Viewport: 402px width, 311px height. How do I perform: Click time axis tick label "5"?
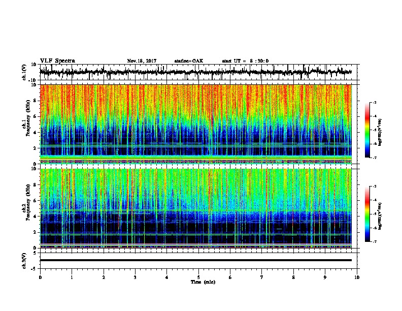[198, 277]
